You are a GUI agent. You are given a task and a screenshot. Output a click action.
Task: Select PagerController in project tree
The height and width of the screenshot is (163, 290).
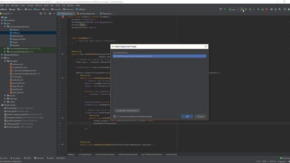pos(19,39)
